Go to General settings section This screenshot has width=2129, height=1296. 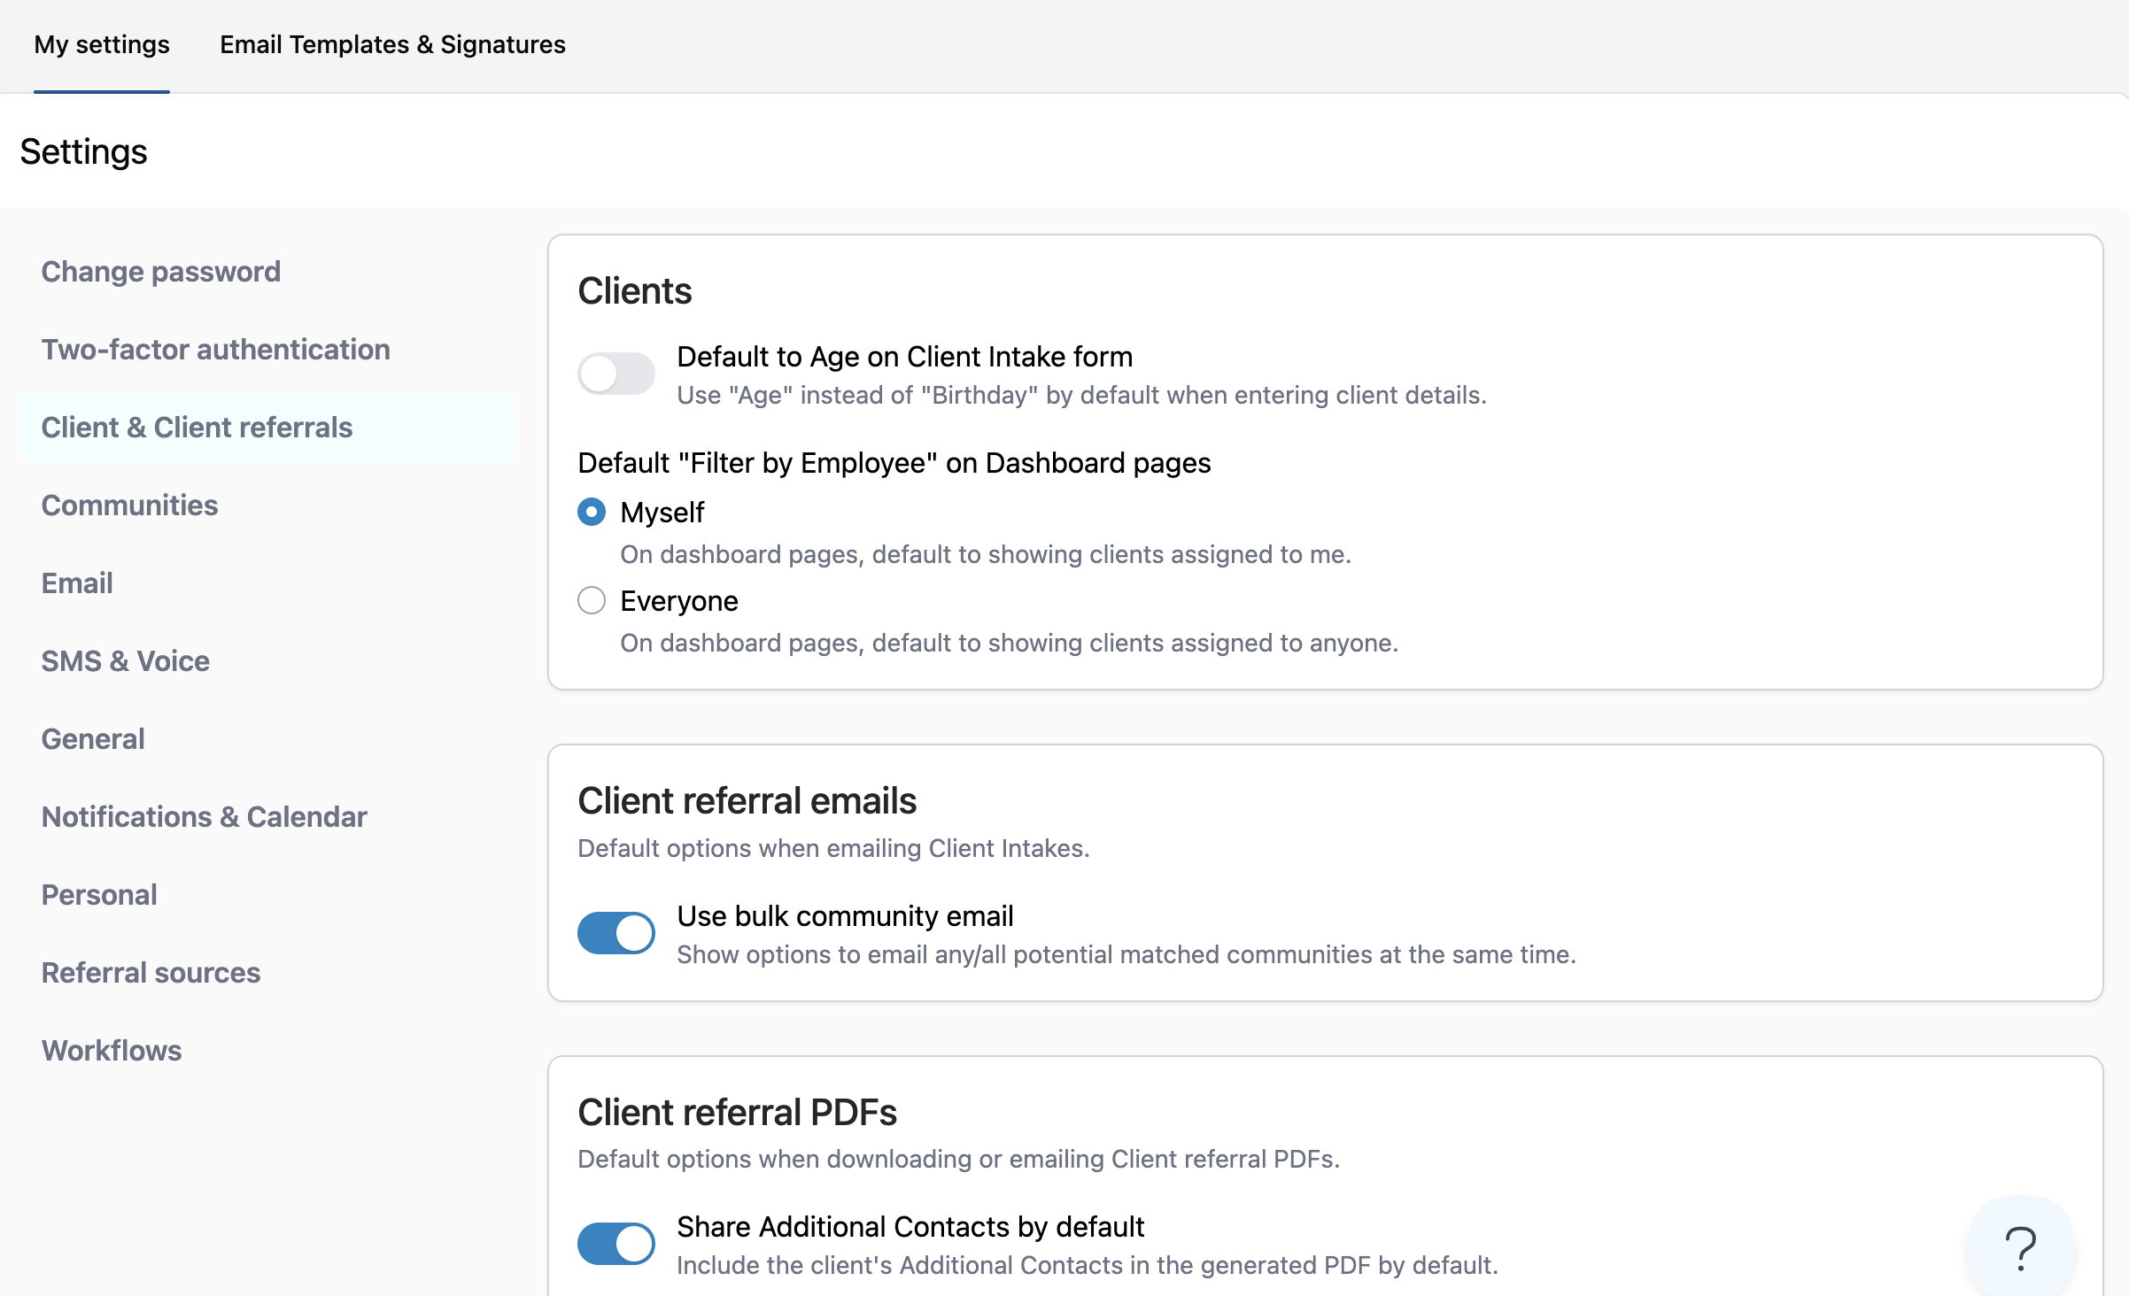[x=93, y=738]
